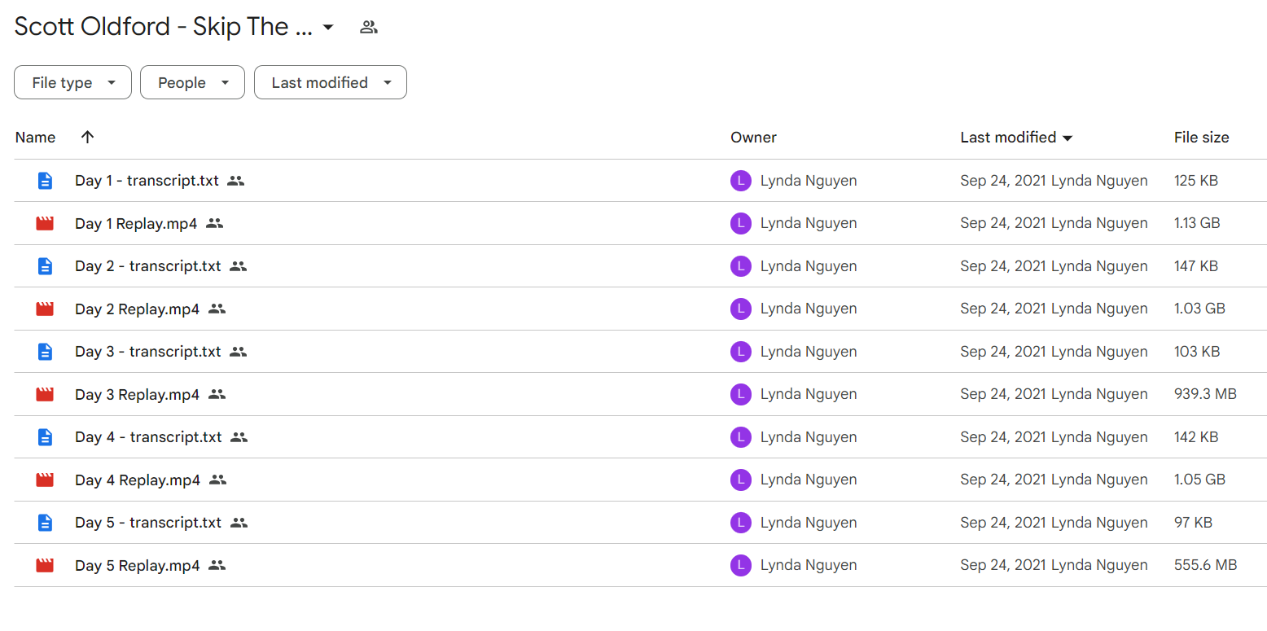
Task: Open the Last modified filter chip
Action: point(331,82)
